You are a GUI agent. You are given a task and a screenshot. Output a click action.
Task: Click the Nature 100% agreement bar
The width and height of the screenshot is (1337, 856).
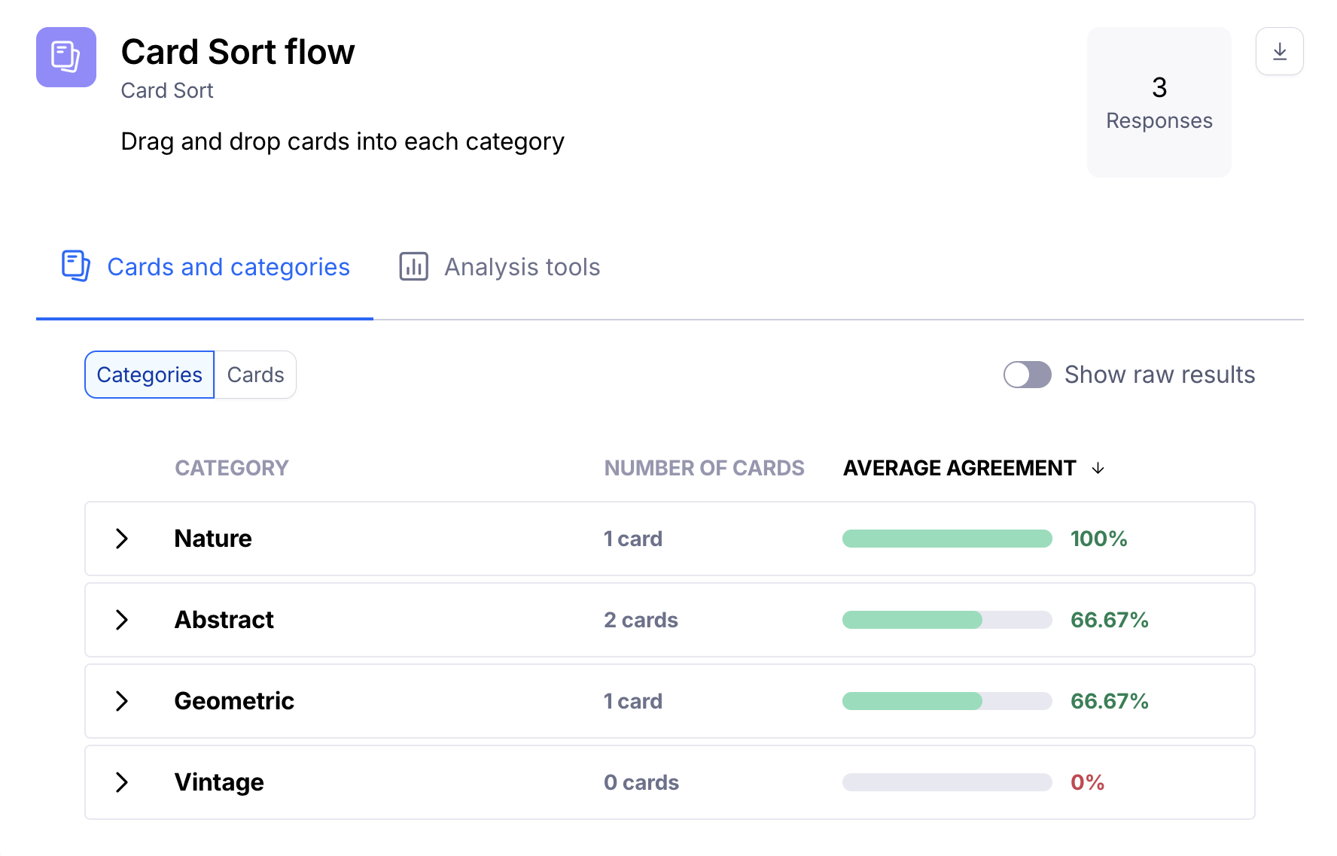946,539
